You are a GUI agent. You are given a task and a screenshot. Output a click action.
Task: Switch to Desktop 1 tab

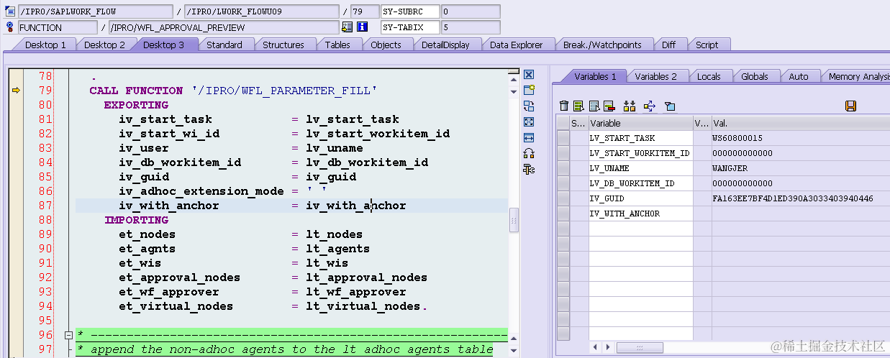point(45,45)
